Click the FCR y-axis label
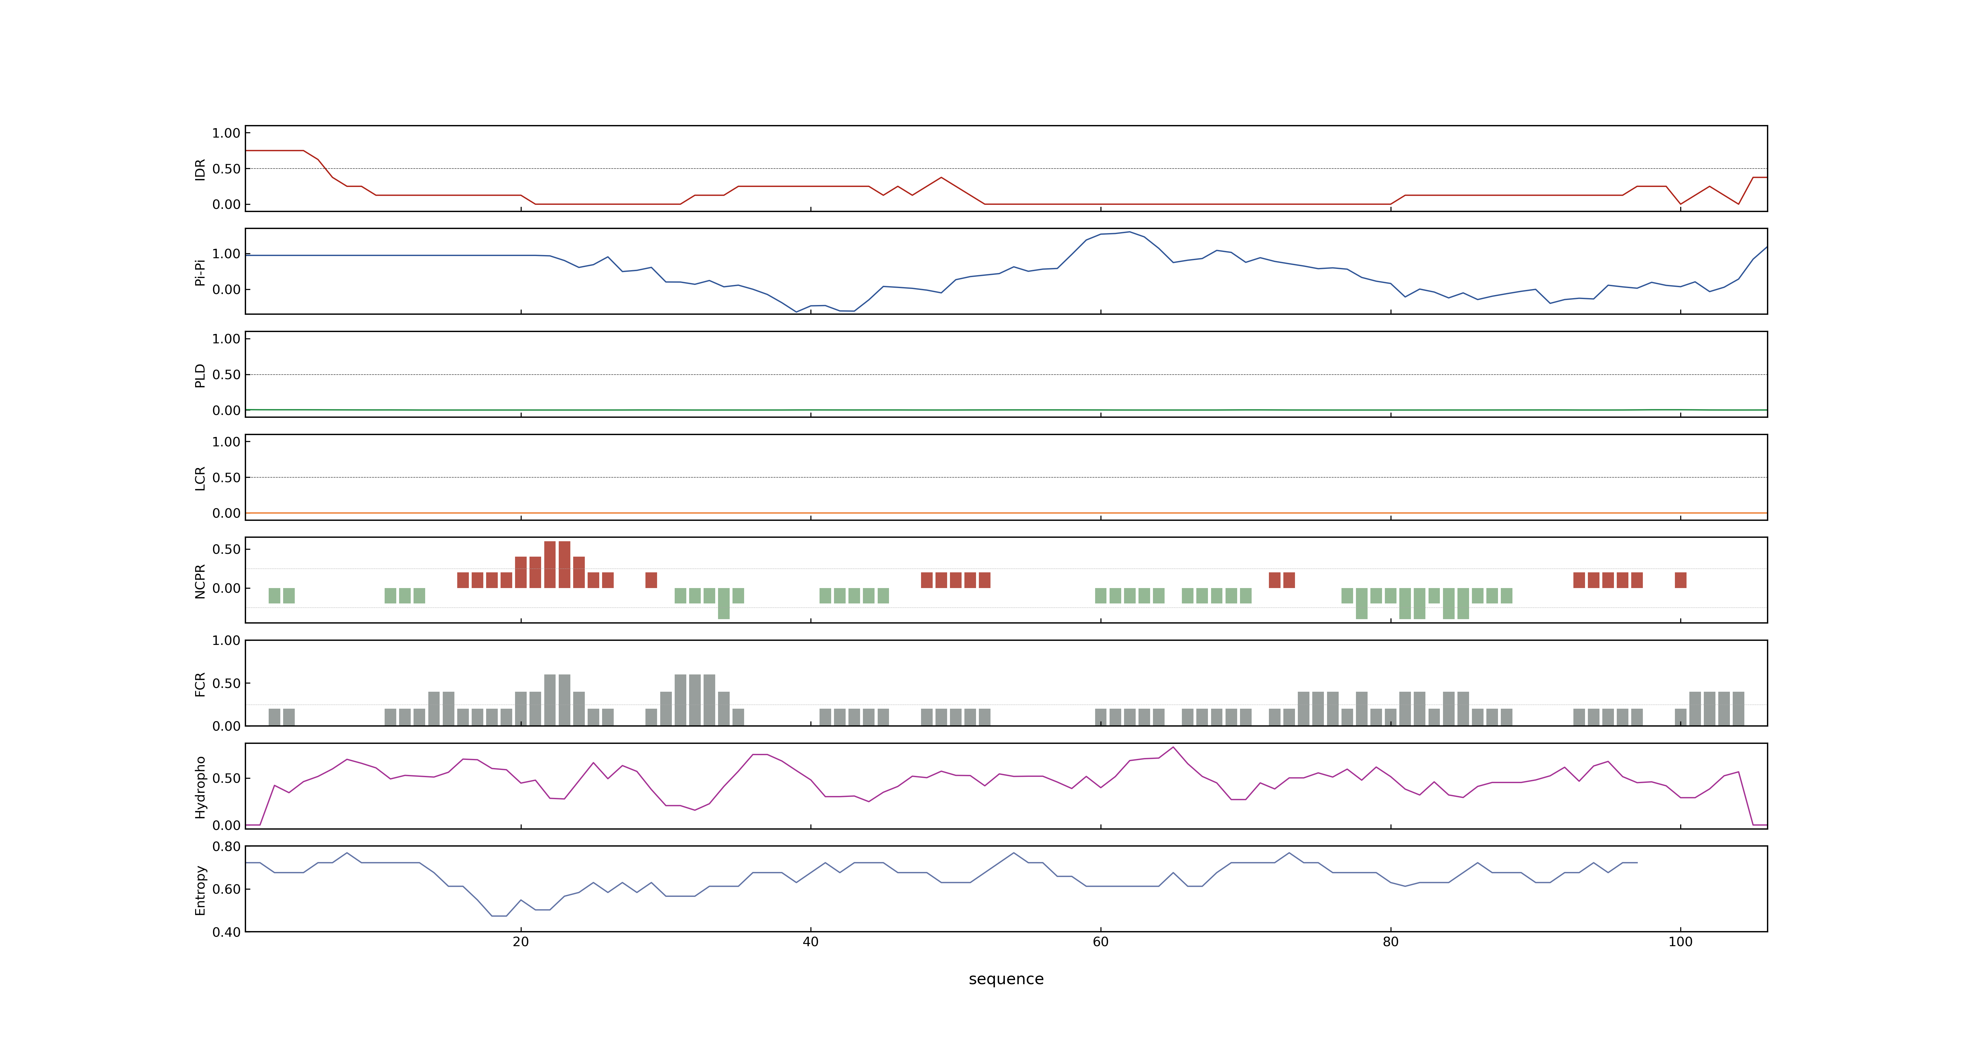The height and width of the screenshot is (1047, 1964). (200, 684)
